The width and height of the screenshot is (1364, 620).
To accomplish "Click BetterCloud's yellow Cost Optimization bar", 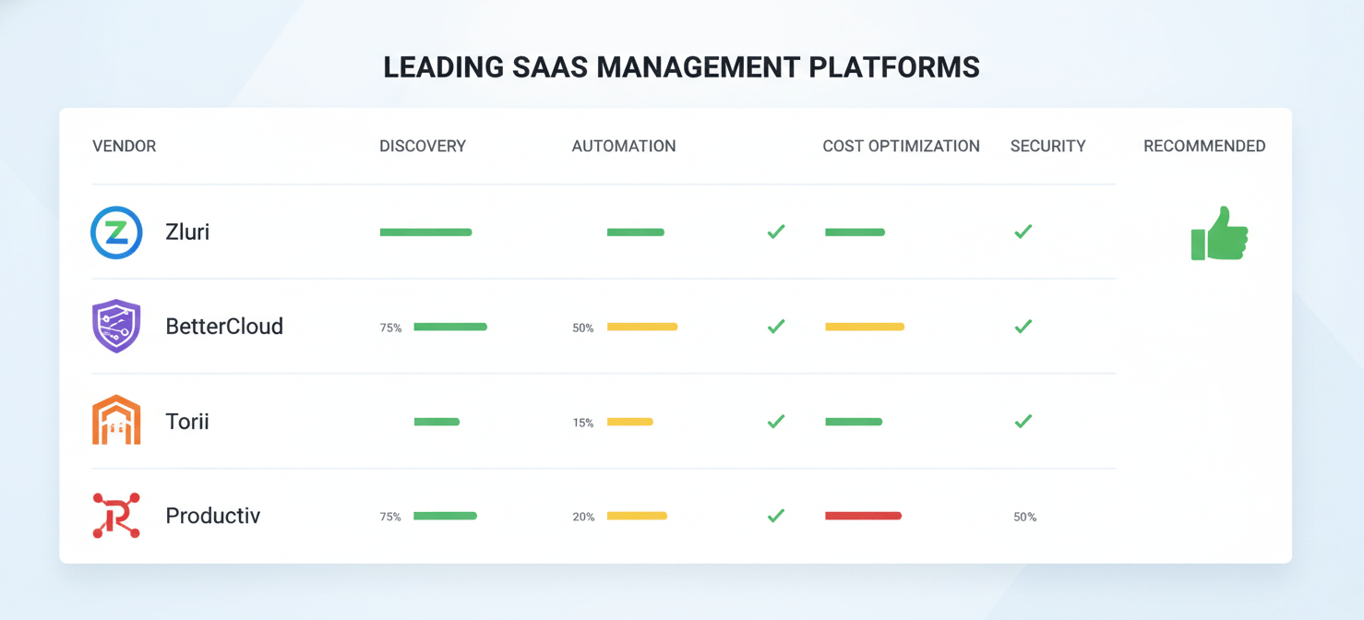I will pos(865,327).
